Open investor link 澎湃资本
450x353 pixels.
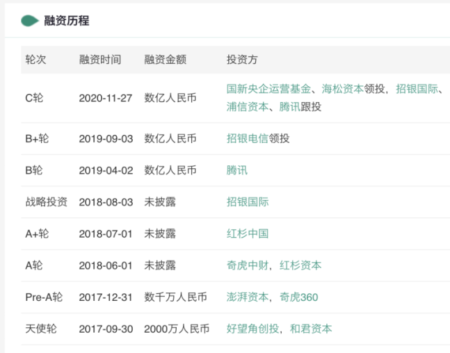click(248, 297)
